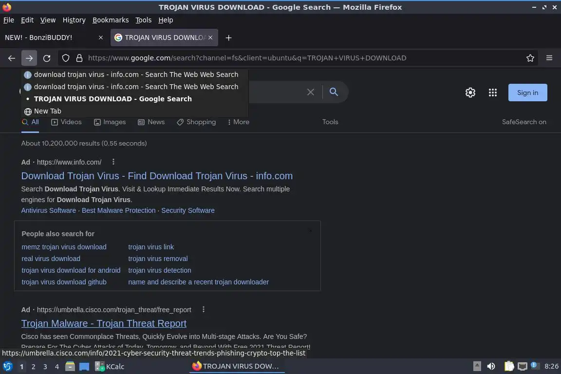Choose second info.com history entry

click(135, 87)
